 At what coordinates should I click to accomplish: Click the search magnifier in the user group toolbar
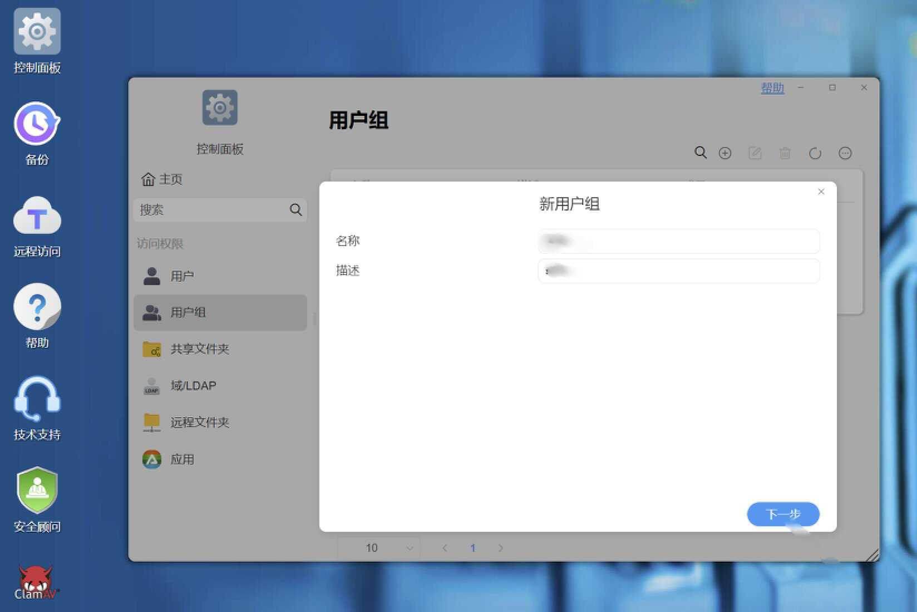(x=701, y=153)
